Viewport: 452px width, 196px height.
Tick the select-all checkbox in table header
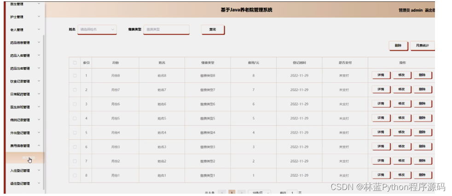click(x=75, y=63)
